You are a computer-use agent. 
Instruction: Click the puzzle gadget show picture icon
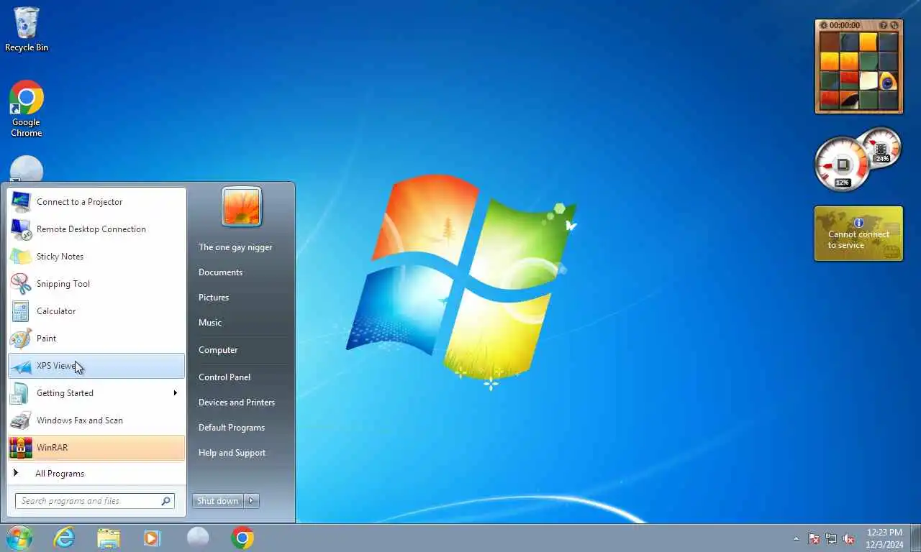[x=894, y=25]
